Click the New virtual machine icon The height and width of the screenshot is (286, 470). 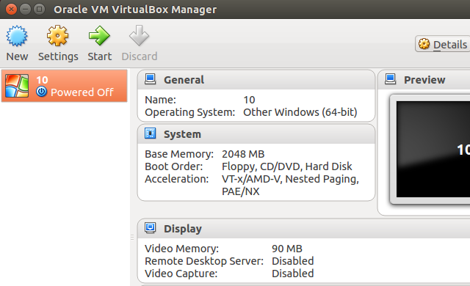[17, 36]
